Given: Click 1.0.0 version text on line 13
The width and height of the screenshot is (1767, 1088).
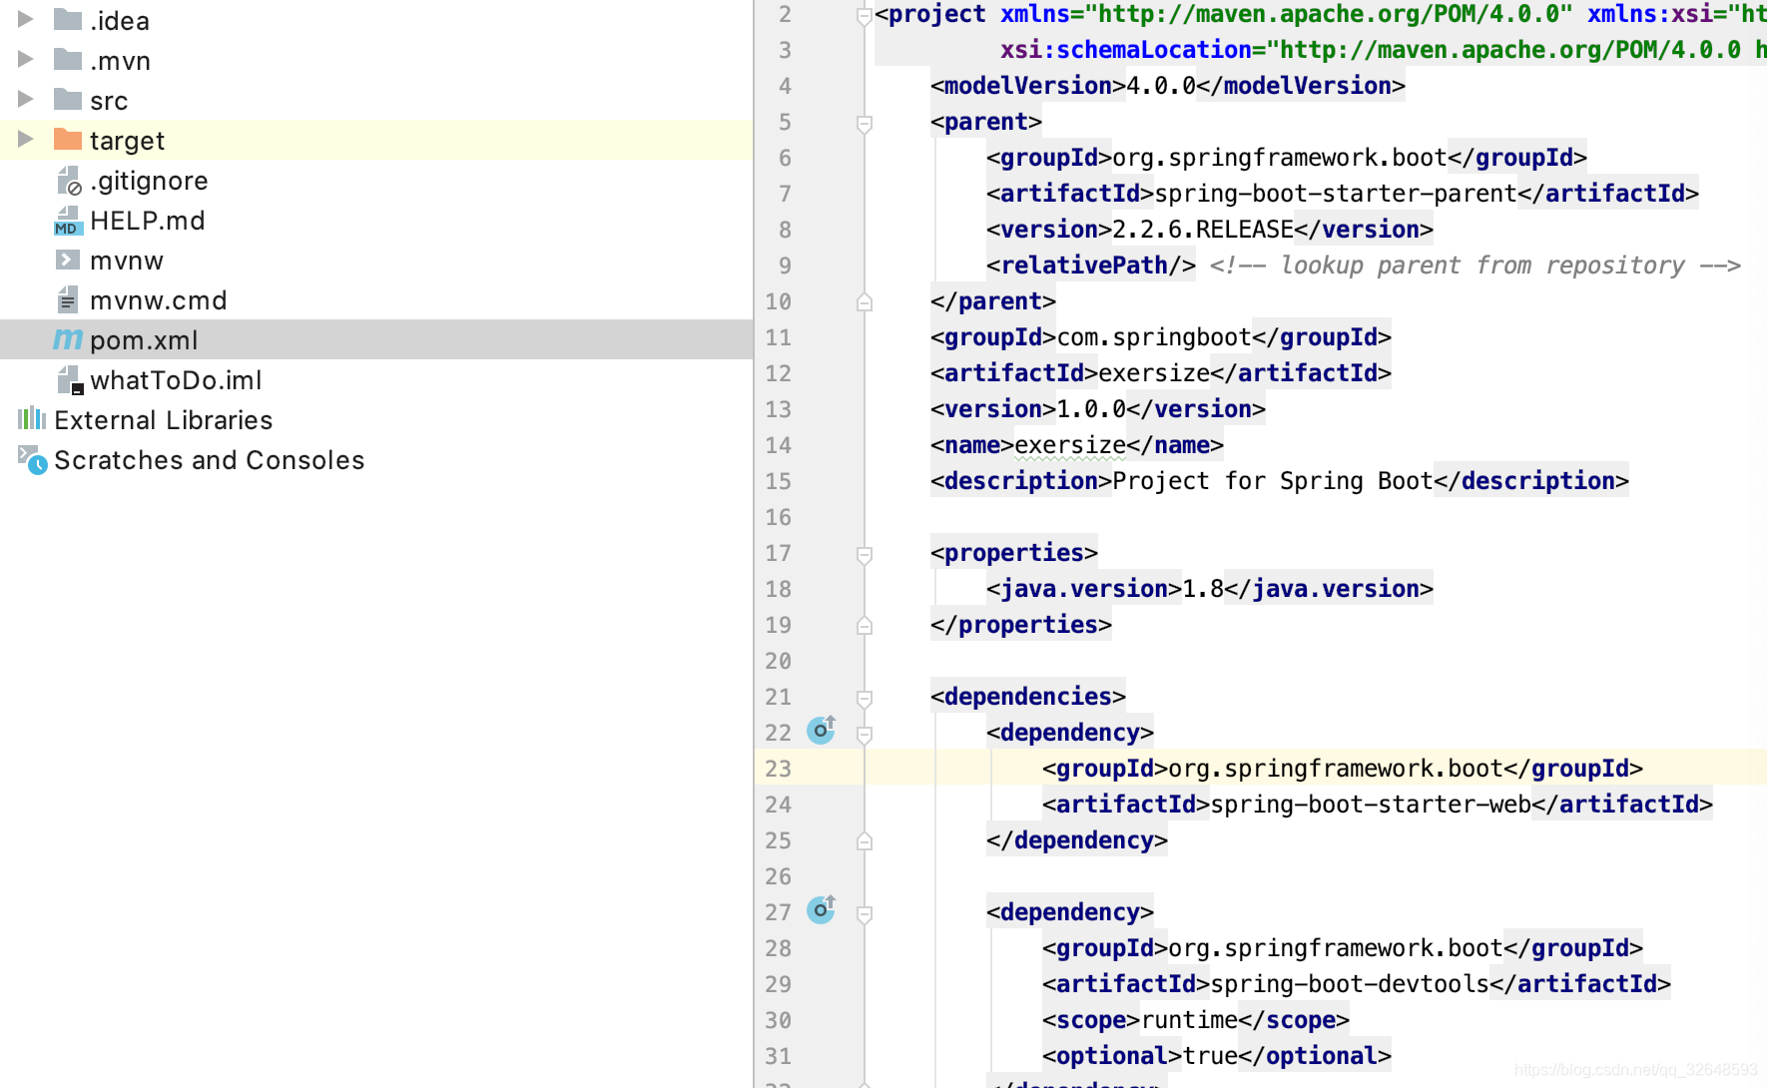Looking at the screenshot, I should [1091, 409].
